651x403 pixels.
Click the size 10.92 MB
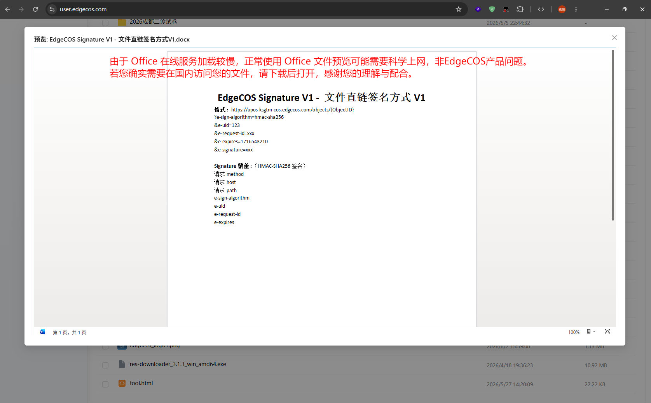pyautogui.click(x=596, y=365)
